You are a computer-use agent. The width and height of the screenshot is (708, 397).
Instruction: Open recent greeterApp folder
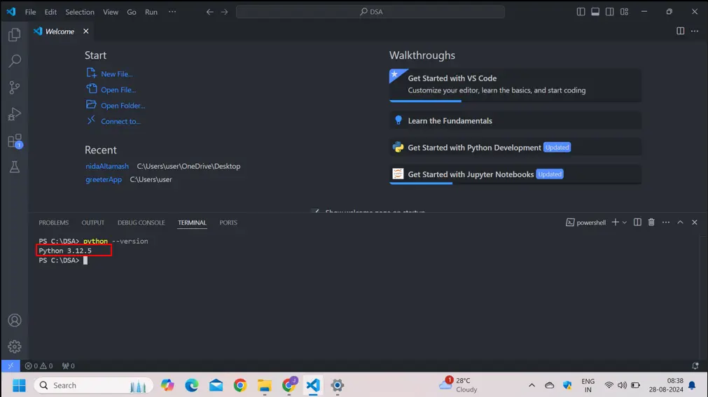point(104,179)
